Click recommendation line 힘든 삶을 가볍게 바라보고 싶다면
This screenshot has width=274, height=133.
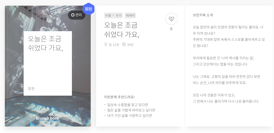(130, 110)
